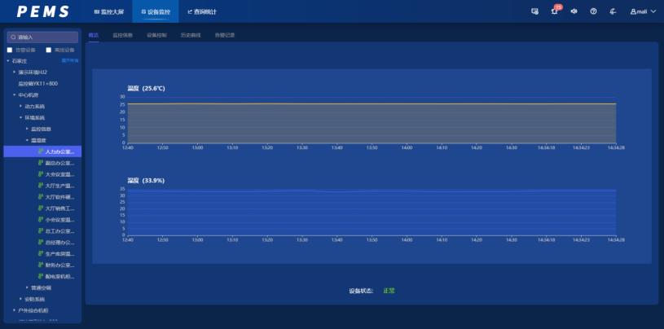Click sensor icon of 小会议室 item
The width and height of the screenshot is (664, 329).
[41, 220]
